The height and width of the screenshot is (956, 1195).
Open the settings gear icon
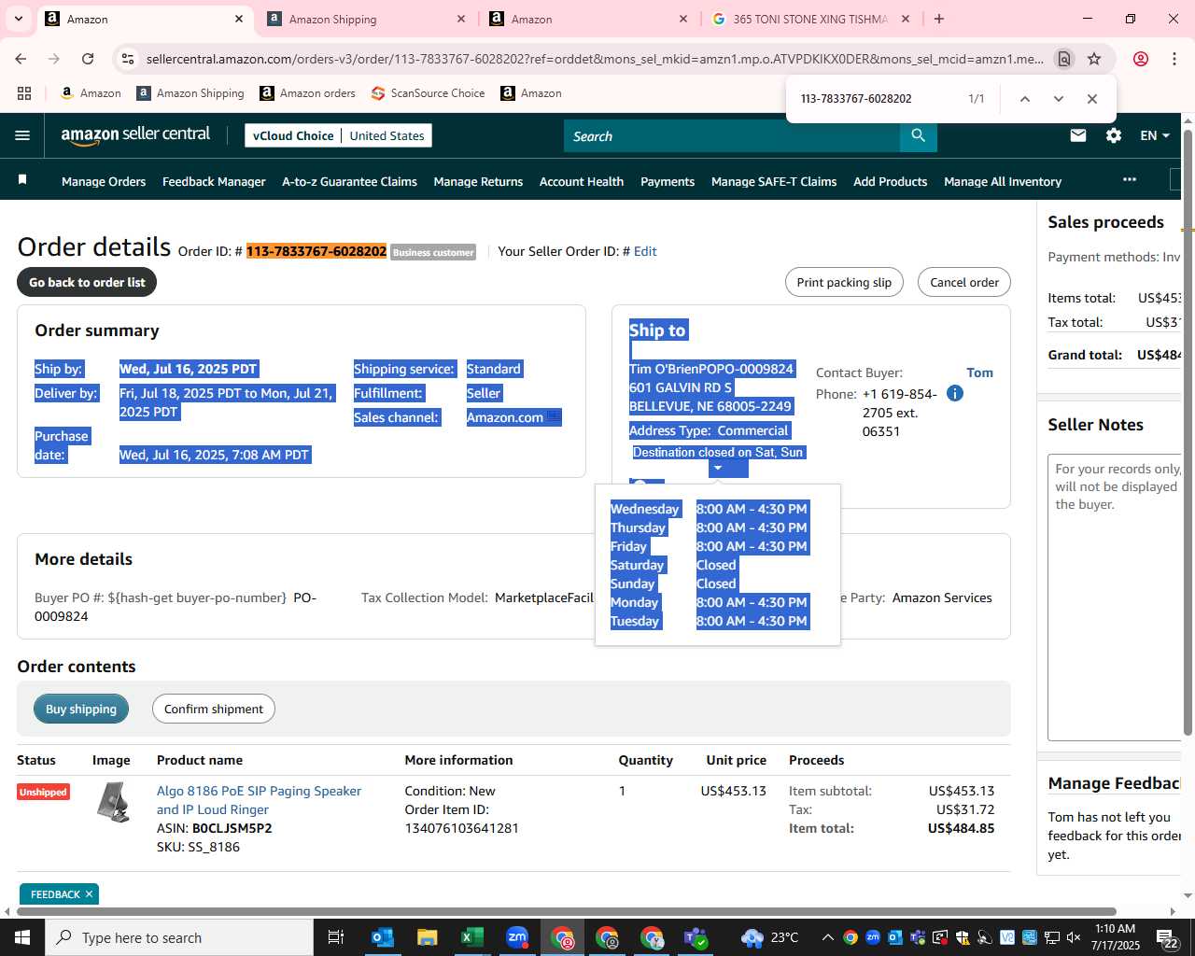[x=1114, y=135]
